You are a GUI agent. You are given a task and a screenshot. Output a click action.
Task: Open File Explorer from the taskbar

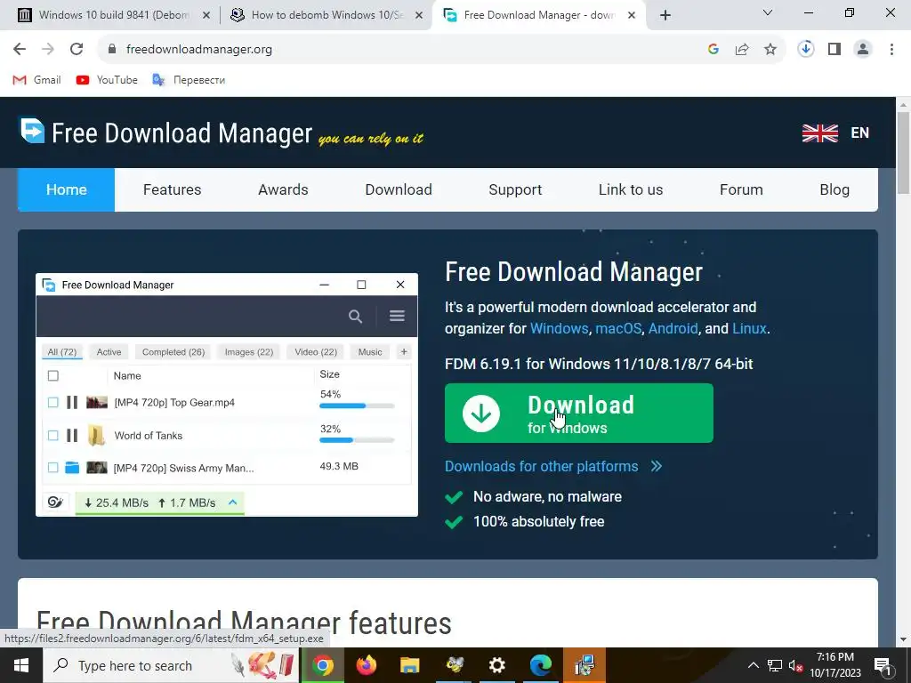409,665
